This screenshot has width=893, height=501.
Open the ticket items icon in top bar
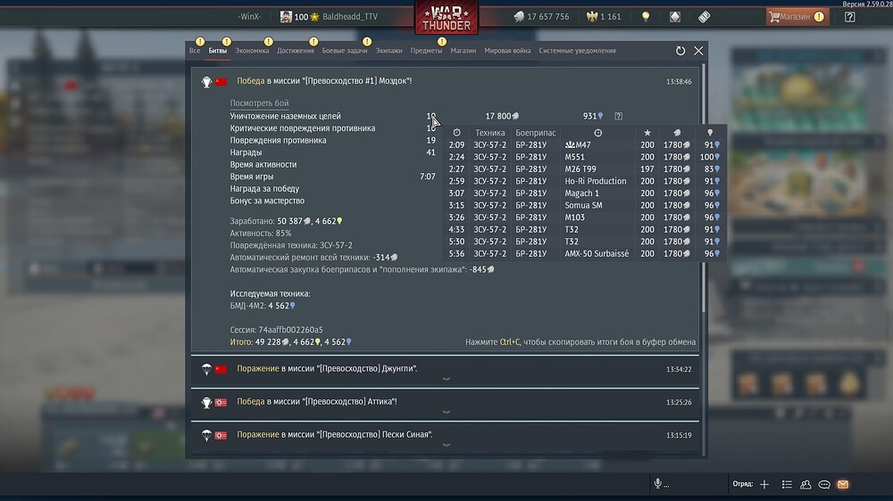click(704, 16)
